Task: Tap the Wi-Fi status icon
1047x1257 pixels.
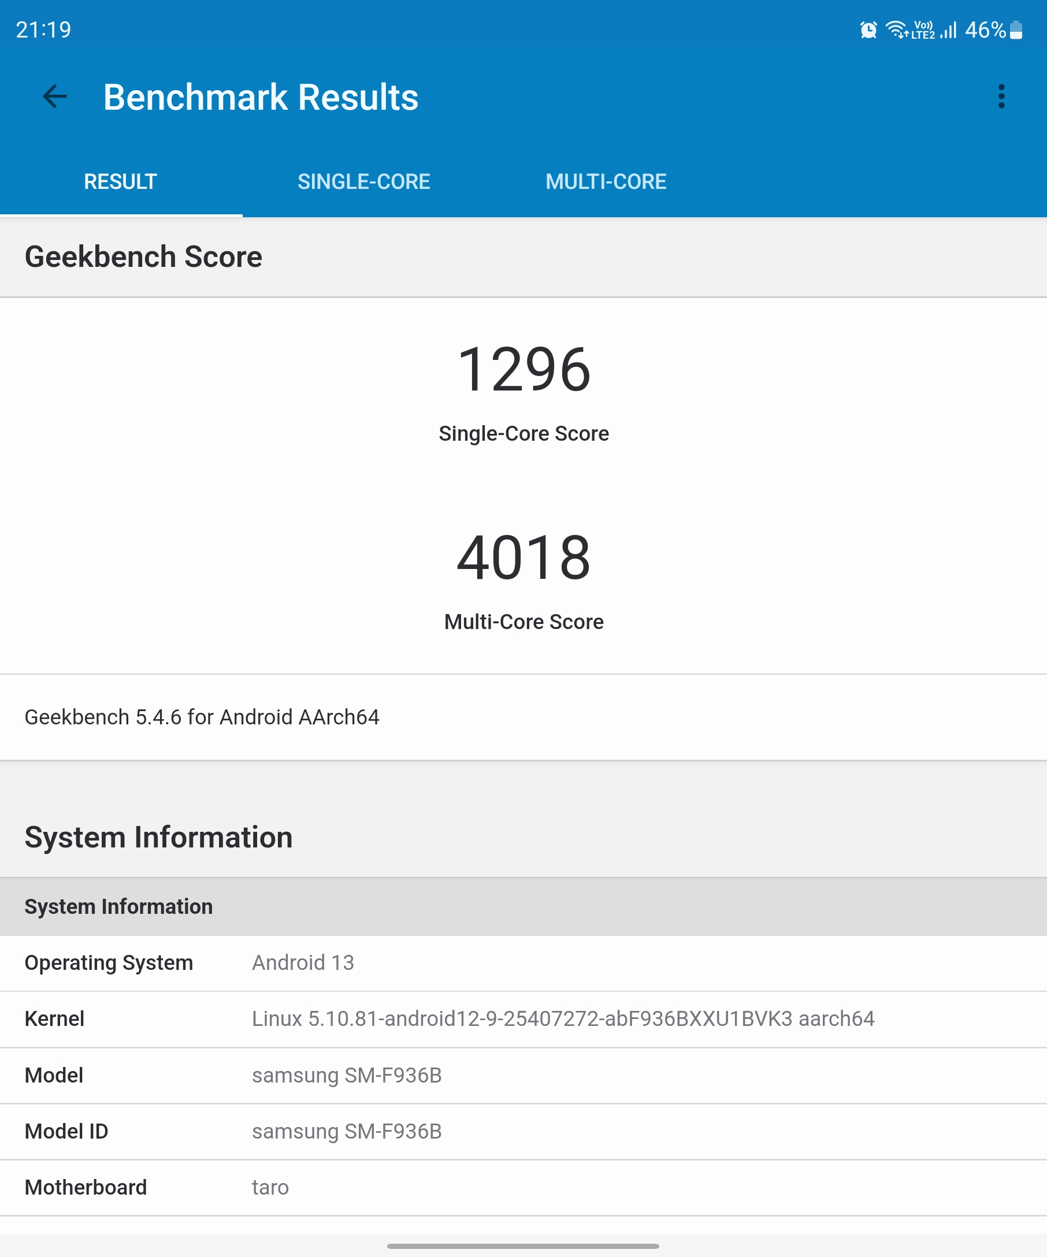Action: click(897, 29)
